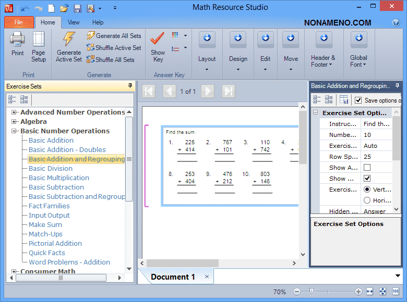Expand the Algebra tree category
The image size is (407, 302).
(14, 122)
